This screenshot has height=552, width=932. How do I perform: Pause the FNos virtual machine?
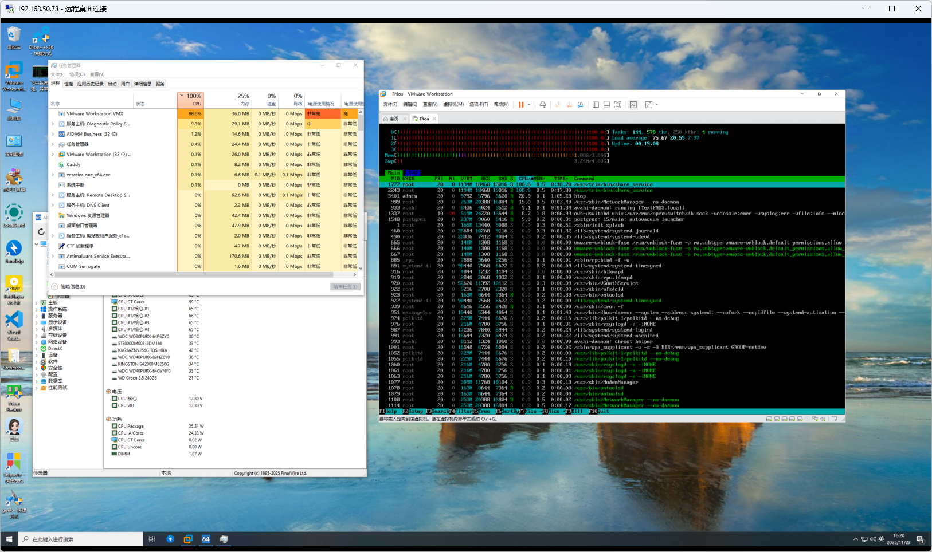(521, 105)
